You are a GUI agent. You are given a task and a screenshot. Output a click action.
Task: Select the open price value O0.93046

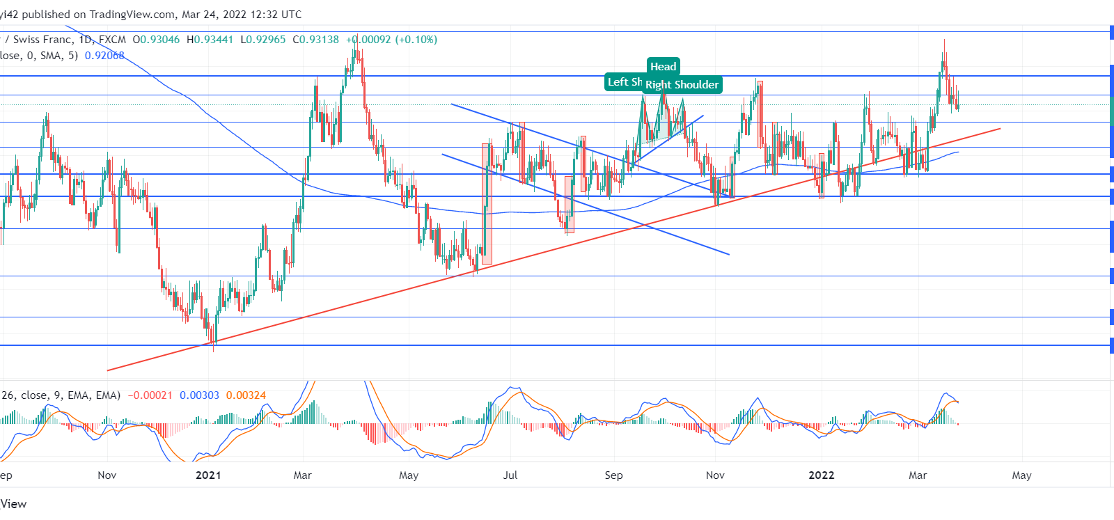point(156,40)
